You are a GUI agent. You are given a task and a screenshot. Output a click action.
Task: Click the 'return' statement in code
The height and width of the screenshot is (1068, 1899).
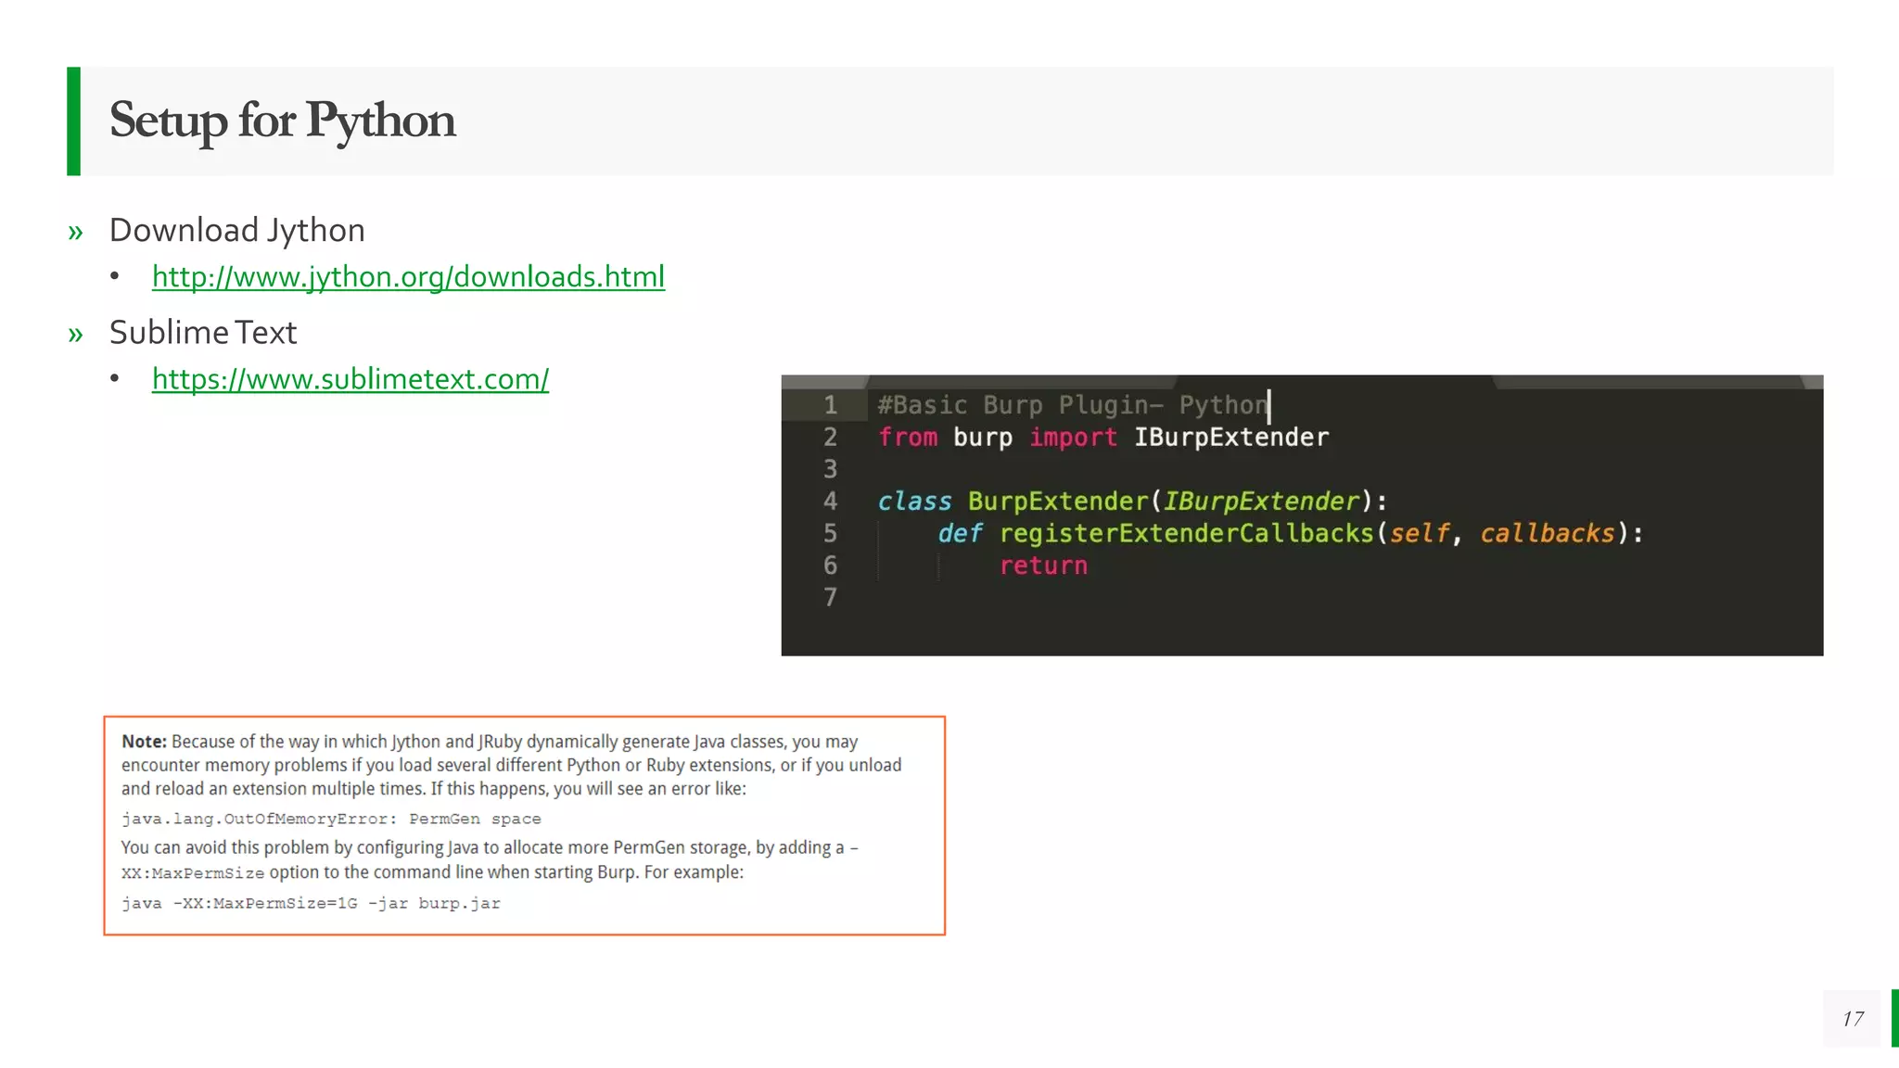point(1043,566)
